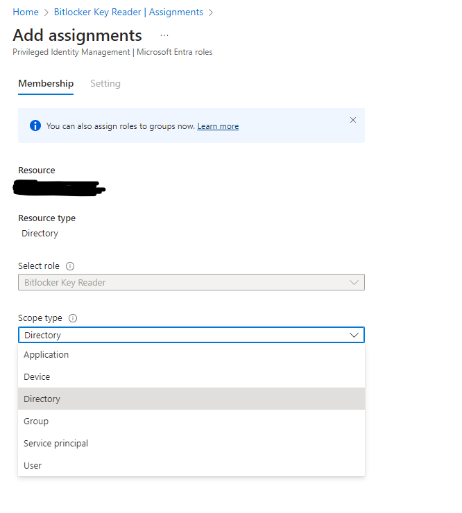Open Bitlocker Key Reader Assignments breadcrumb
This screenshot has height=513, width=462.
click(128, 12)
